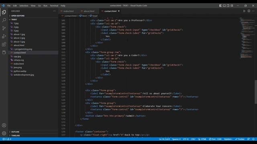Close the contact.html tab

point(119,11)
